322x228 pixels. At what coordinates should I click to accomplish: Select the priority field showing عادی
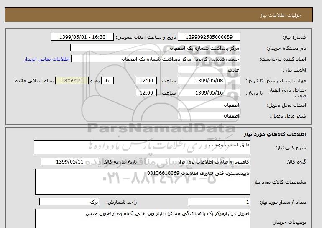point(209,69)
